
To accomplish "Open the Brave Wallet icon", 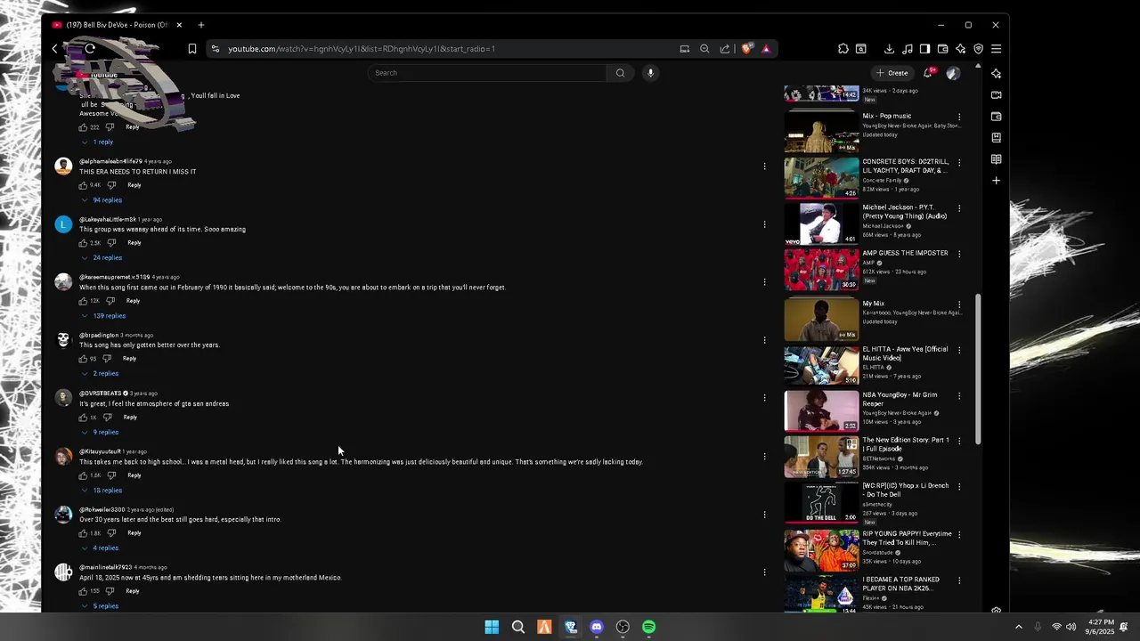I will click(x=943, y=49).
